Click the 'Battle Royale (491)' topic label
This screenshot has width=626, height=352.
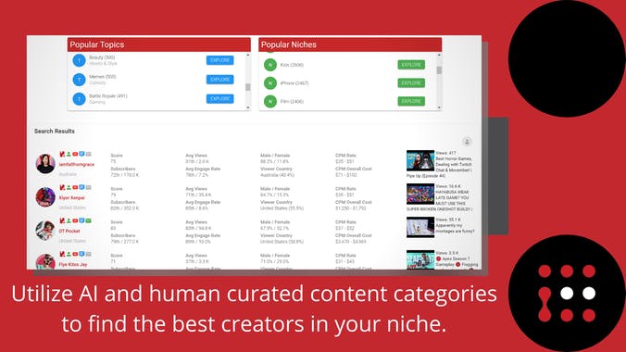tap(107, 96)
